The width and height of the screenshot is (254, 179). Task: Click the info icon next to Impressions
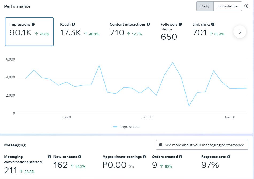33,24
